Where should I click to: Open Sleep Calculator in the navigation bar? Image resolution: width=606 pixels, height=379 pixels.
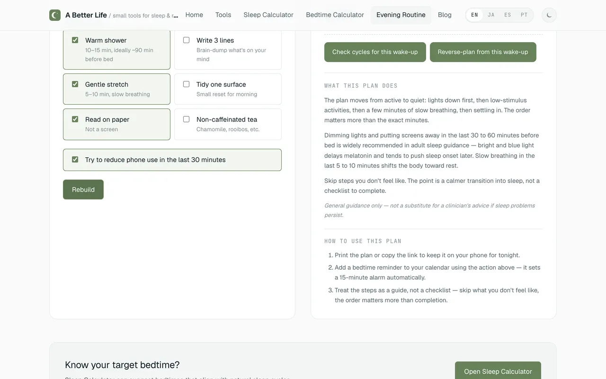[268, 15]
